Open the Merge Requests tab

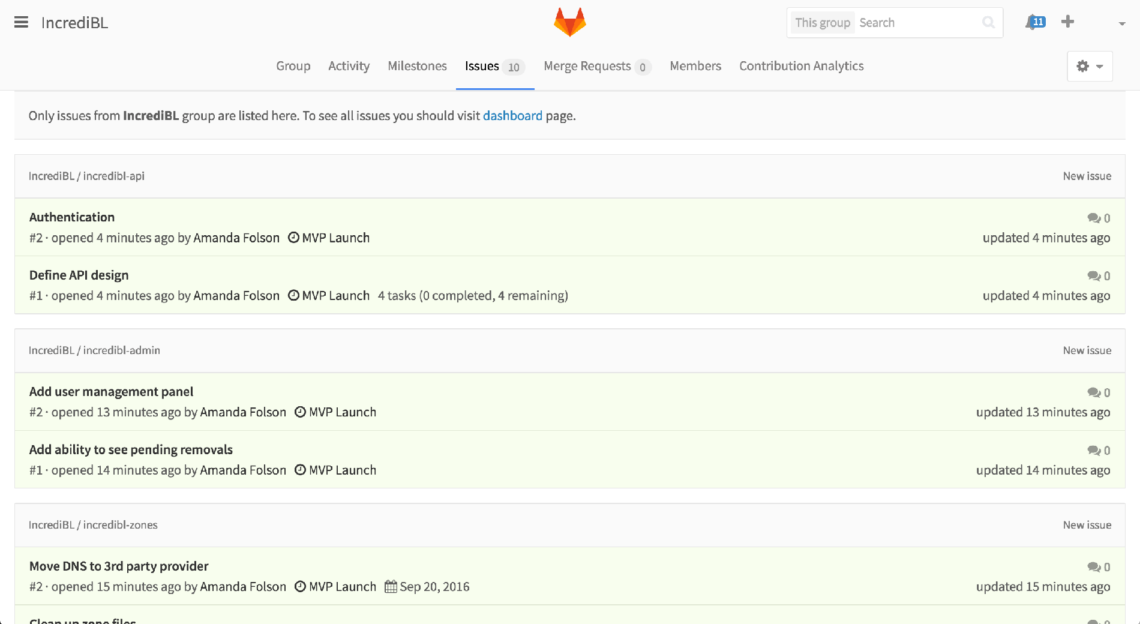coord(587,66)
